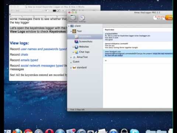The image size is (177, 133).
Task: Click the 'View logs:' heading in document
Action: (x=20, y=43)
